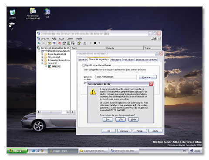Click the Iniciar start button
The height and width of the screenshot is (160, 209).
pyautogui.click(x=17, y=151)
